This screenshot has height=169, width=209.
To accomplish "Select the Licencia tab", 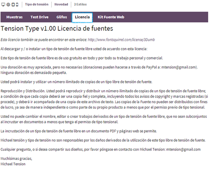I will click(x=82, y=17).
